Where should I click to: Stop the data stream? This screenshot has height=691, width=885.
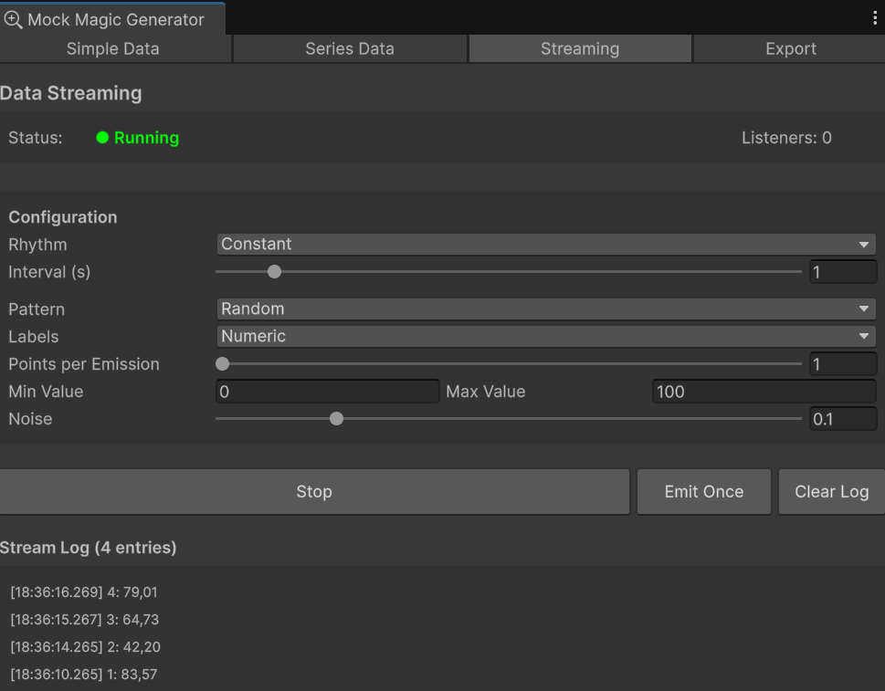point(314,491)
